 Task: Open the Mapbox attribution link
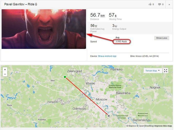(x=131, y=126)
